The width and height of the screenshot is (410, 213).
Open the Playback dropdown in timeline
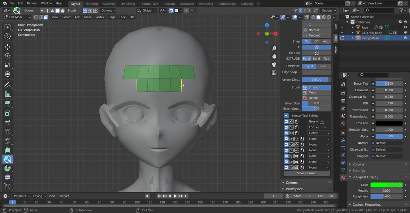22,196
